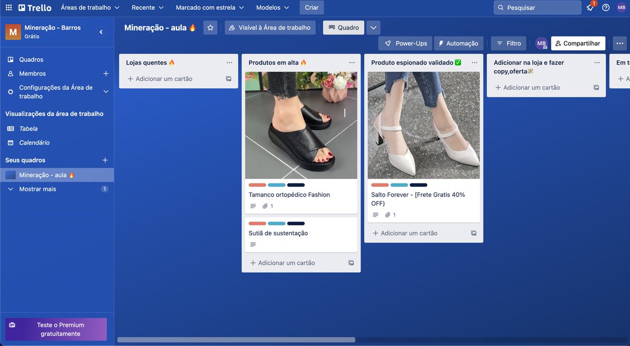
Task: Open the Modelos dropdown
Action: [272, 8]
